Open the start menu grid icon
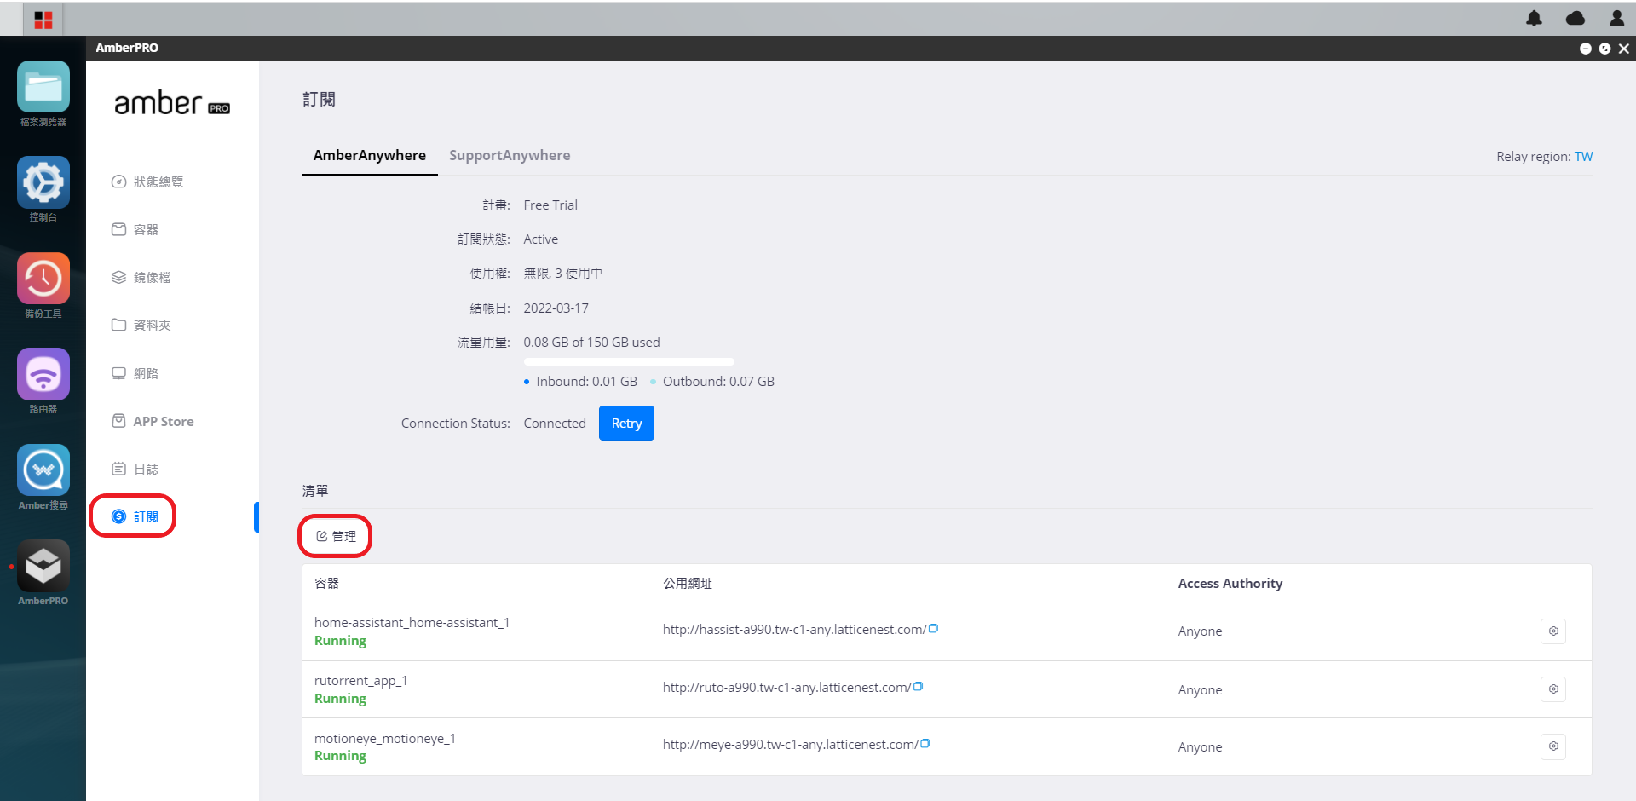This screenshot has width=1636, height=801. click(43, 19)
